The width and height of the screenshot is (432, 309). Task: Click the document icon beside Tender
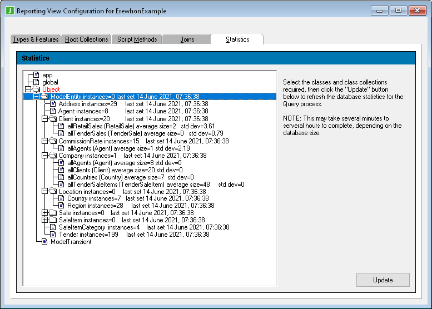pos(52,235)
